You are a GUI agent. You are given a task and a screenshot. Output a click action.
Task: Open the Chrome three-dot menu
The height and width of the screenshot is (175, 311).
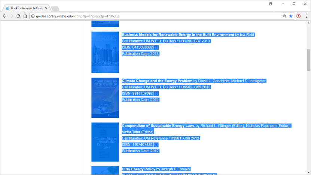(306, 16)
